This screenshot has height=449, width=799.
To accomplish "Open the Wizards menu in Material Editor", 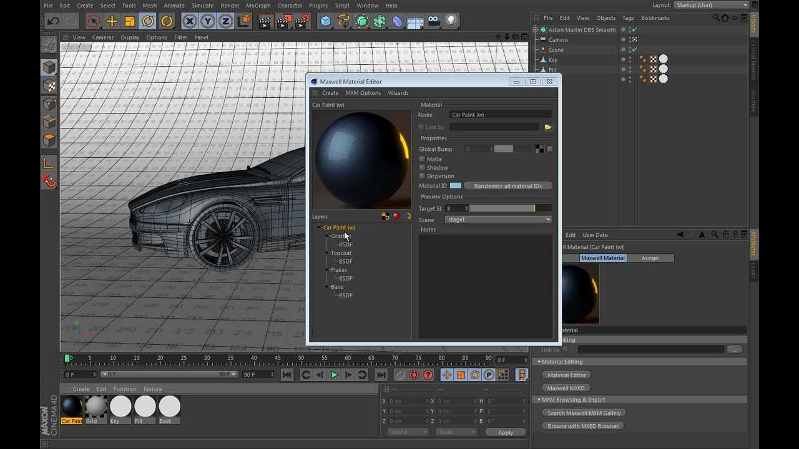I will tap(398, 93).
